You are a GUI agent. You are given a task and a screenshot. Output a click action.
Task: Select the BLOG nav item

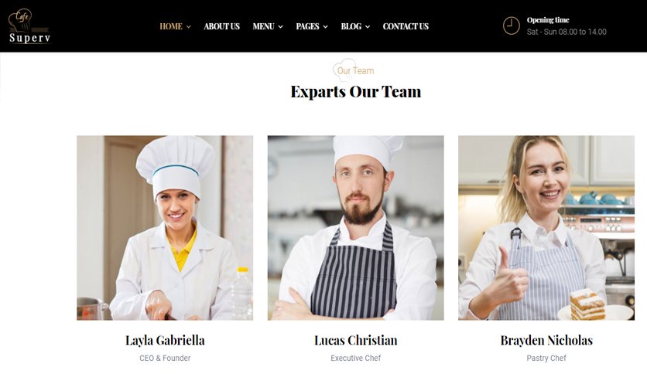point(351,26)
